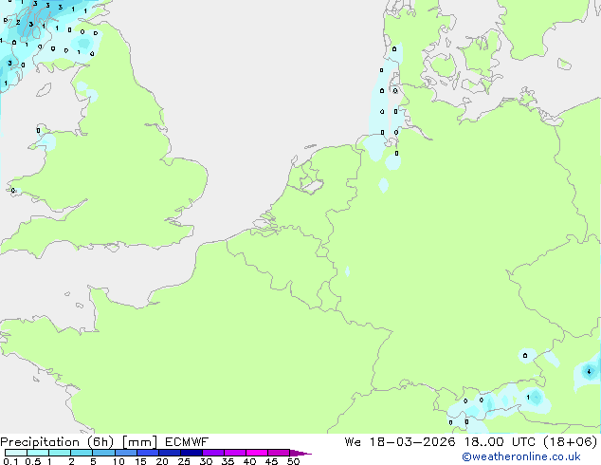The image size is (601, 465).
Task: Click the legend value "45"
Action: [x=271, y=461]
